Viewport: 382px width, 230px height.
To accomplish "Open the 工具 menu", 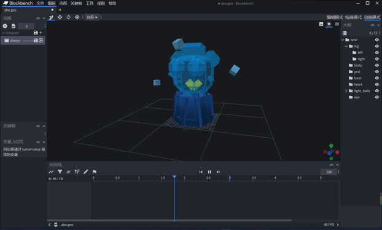I will click(x=90, y=3).
